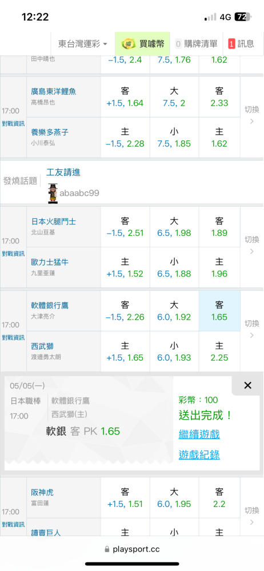Screen dimensions: 264x571
Task: Open 廣島東洋鯉魚 team page
Action: tap(54, 91)
